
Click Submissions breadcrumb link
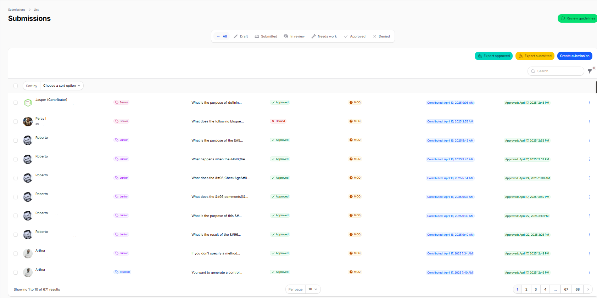[17, 10]
